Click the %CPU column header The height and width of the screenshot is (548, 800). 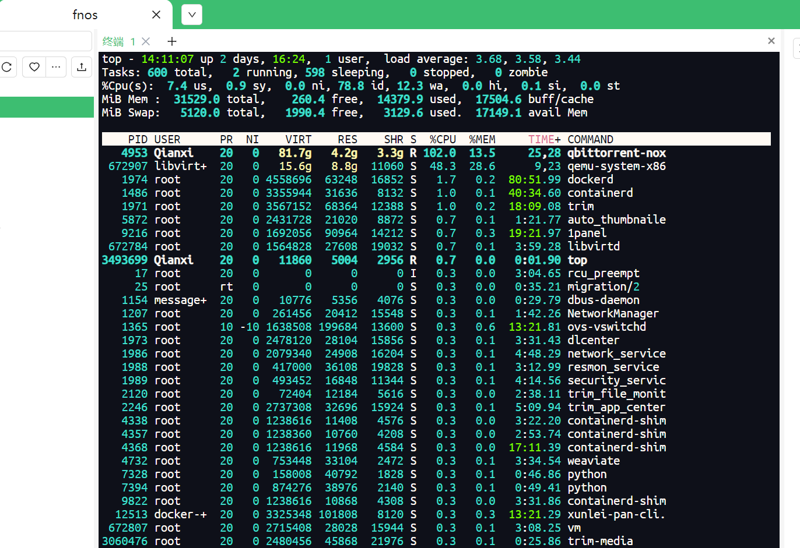pyautogui.click(x=443, y=140)
